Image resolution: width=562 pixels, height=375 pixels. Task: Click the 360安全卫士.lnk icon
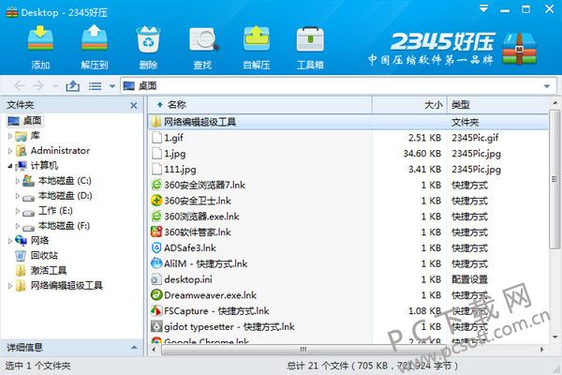tap(156, 201)
